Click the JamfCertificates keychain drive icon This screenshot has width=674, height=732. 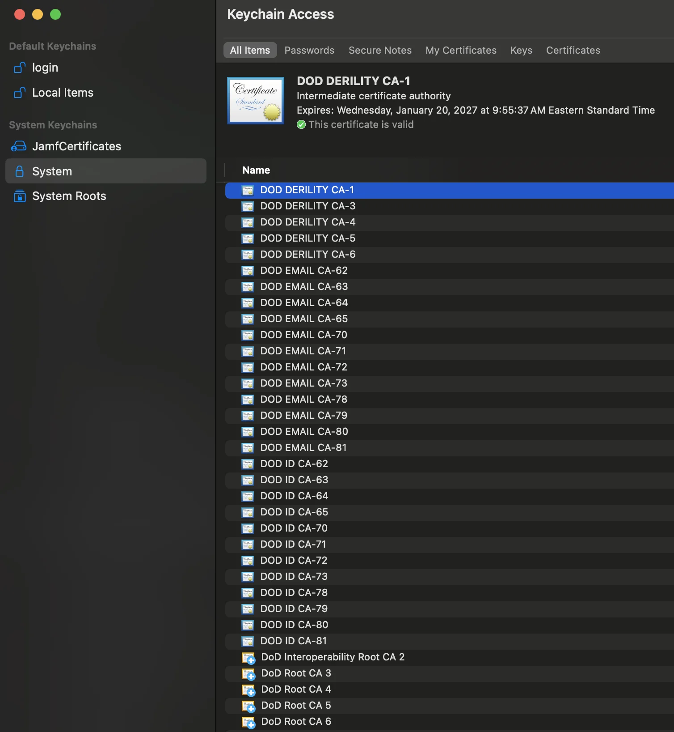(x=19, y=146)
